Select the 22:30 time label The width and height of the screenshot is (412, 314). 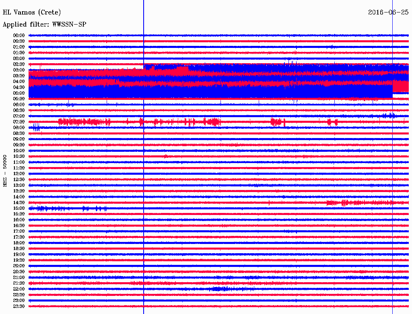click(19, 295)
